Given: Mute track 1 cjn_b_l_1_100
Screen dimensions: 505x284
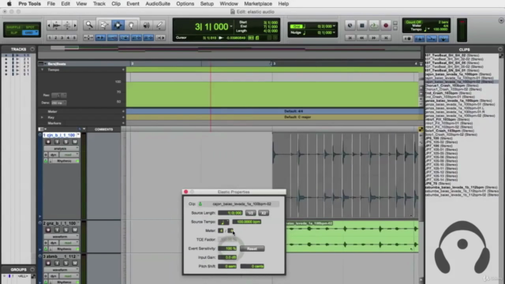Looking at the screenshot, I should click(75, 142).
